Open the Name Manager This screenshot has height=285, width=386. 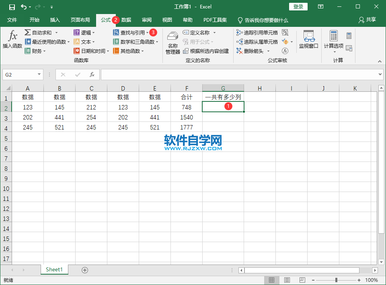click(x=173, y=42)
